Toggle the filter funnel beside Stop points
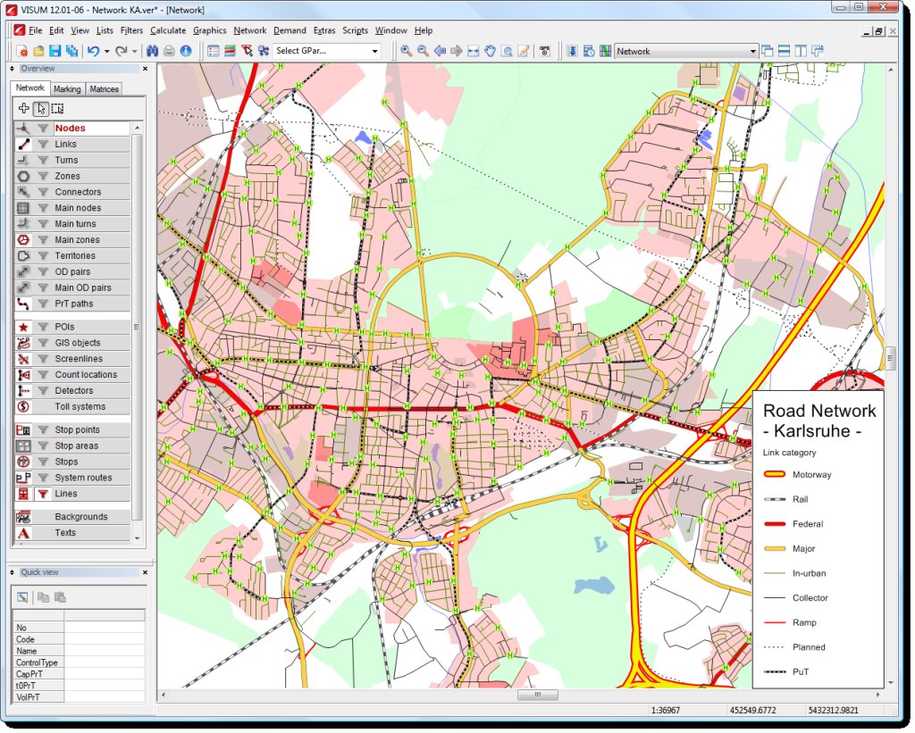The image size is (915, 733). 42,430
